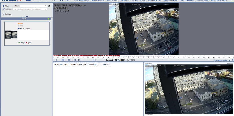This screenshot has height=116, width=234.
Task: Click the Filtre funnel icon
Action: [3, 6]
